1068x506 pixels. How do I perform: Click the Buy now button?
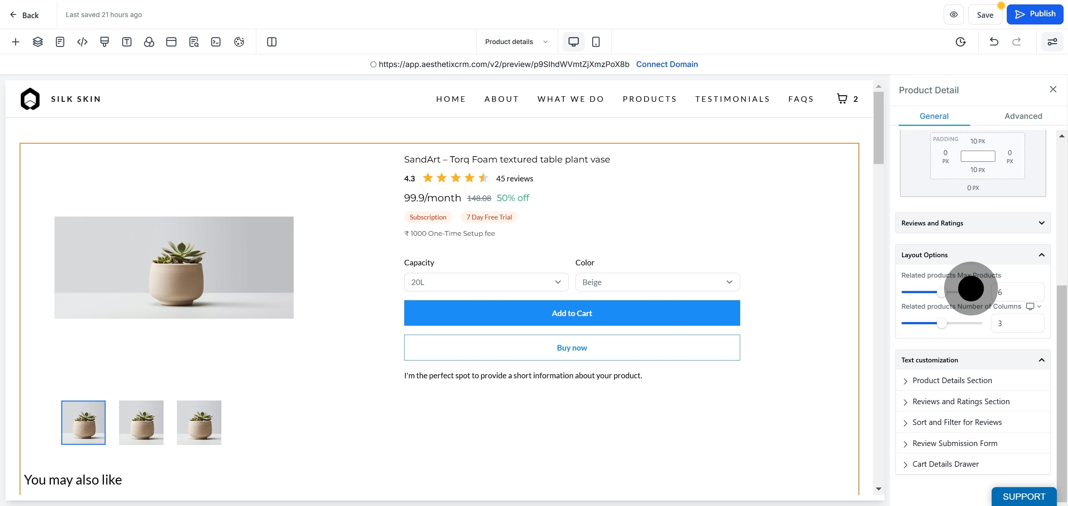click(x=572, y=348)
